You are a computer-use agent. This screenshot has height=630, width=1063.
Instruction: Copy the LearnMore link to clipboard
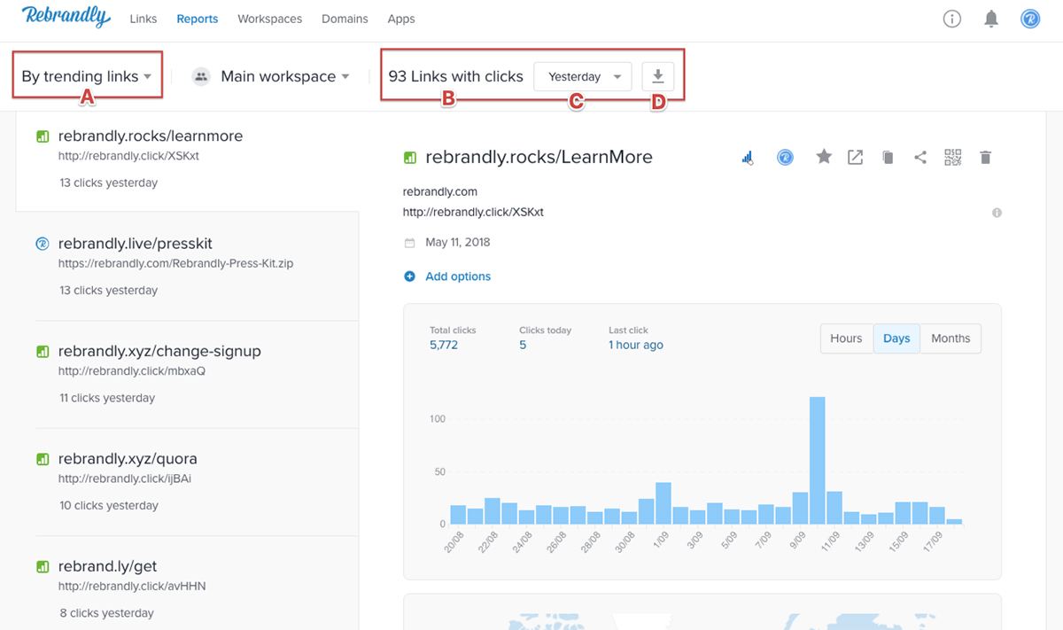click(888, 158)
